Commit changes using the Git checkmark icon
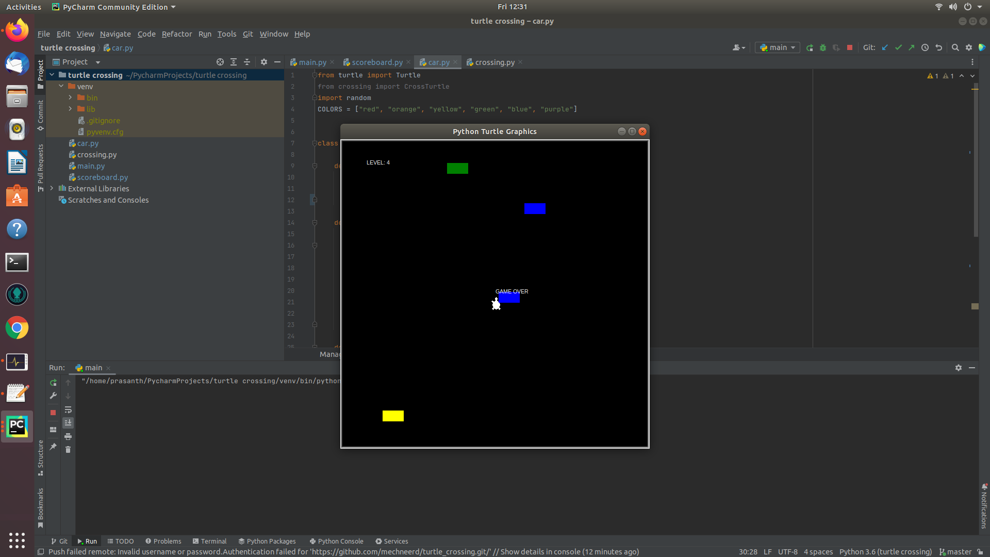Image resolution: width=990 pixels, height=557 pixels. coord(899,47)
